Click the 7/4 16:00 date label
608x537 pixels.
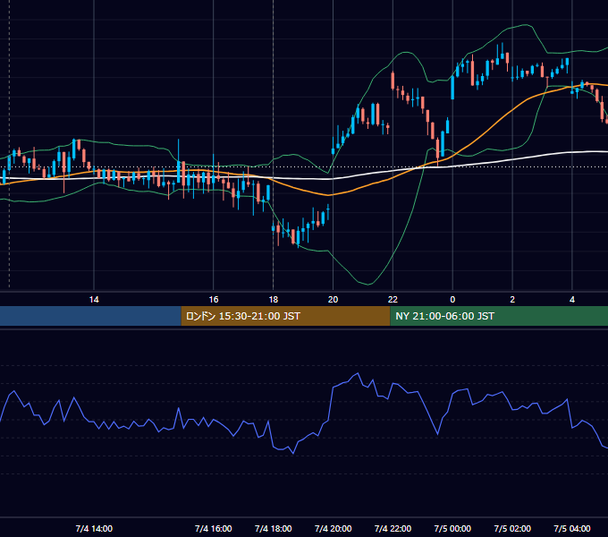coord(214,528)
